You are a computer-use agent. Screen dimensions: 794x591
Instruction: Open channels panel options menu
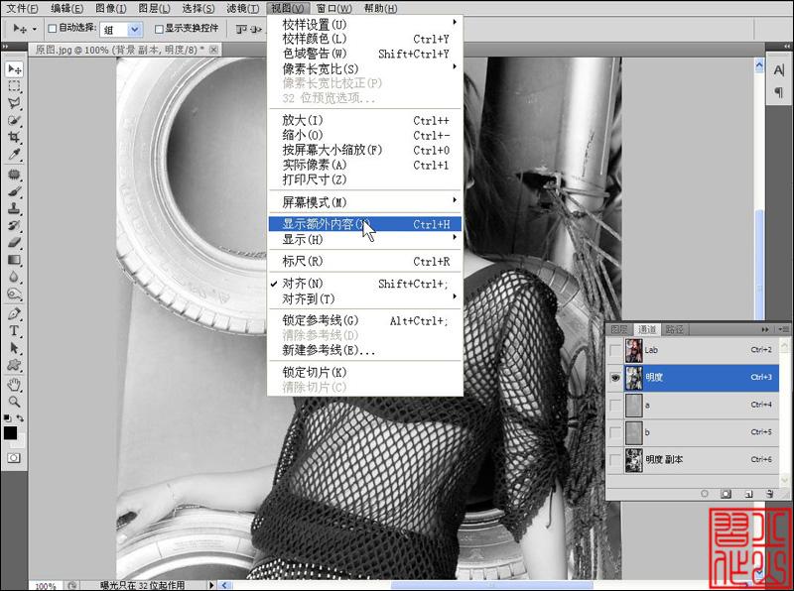tap(784, 329)
